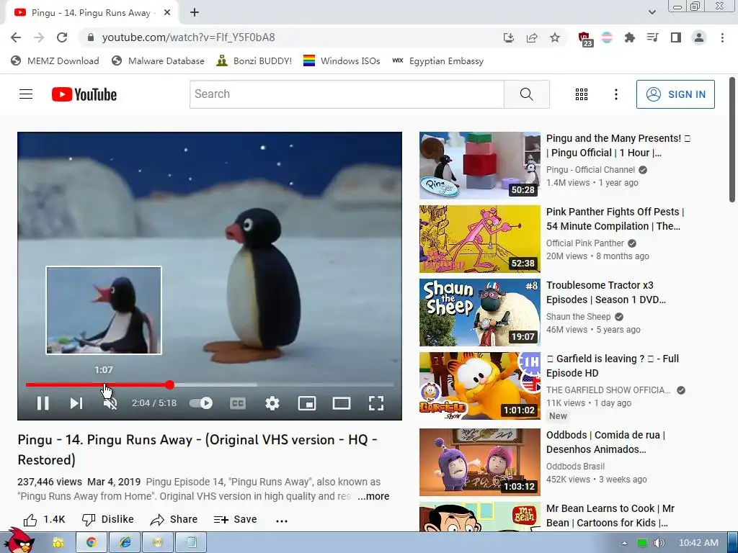Open Garfield is leaving video thumbnail
This screenshot has height=553, width=738.
pos(479,386)
